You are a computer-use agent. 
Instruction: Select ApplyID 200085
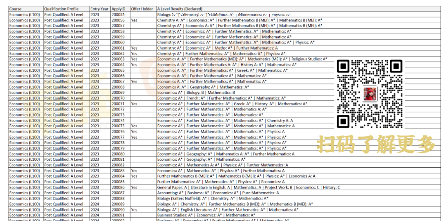pos(120,182)
